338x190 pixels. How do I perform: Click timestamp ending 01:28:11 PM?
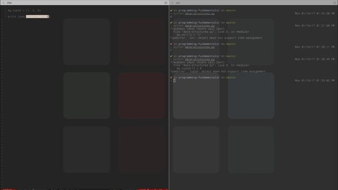(315, 47)
